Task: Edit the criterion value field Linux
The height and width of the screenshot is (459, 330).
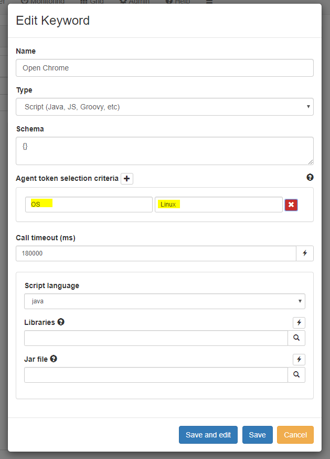Action: (x=219, y=205)
